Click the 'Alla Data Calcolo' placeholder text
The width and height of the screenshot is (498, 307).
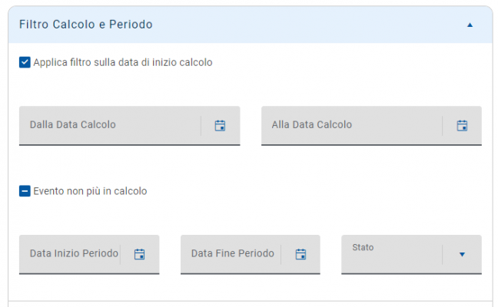coord(312,124)
